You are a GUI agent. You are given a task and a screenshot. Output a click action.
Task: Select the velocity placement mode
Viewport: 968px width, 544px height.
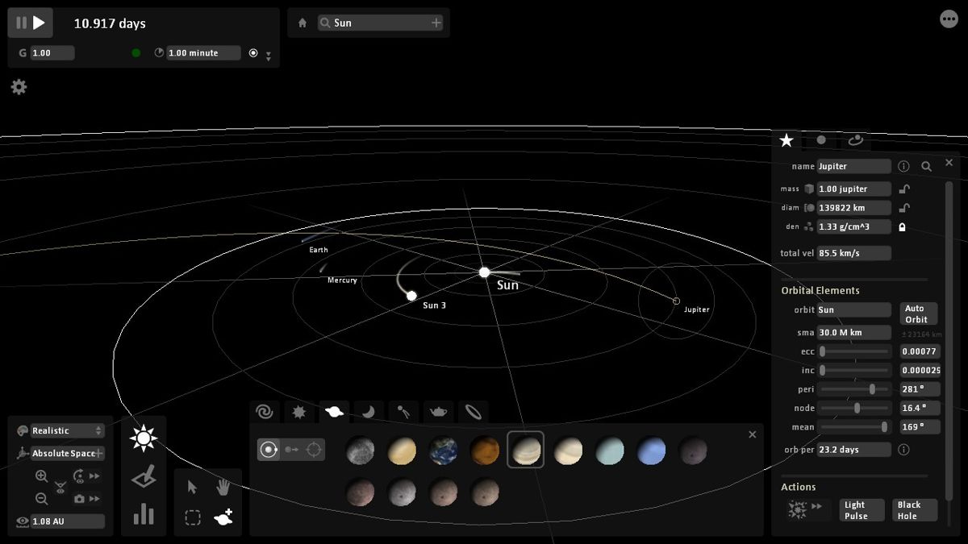pos(290,450)
